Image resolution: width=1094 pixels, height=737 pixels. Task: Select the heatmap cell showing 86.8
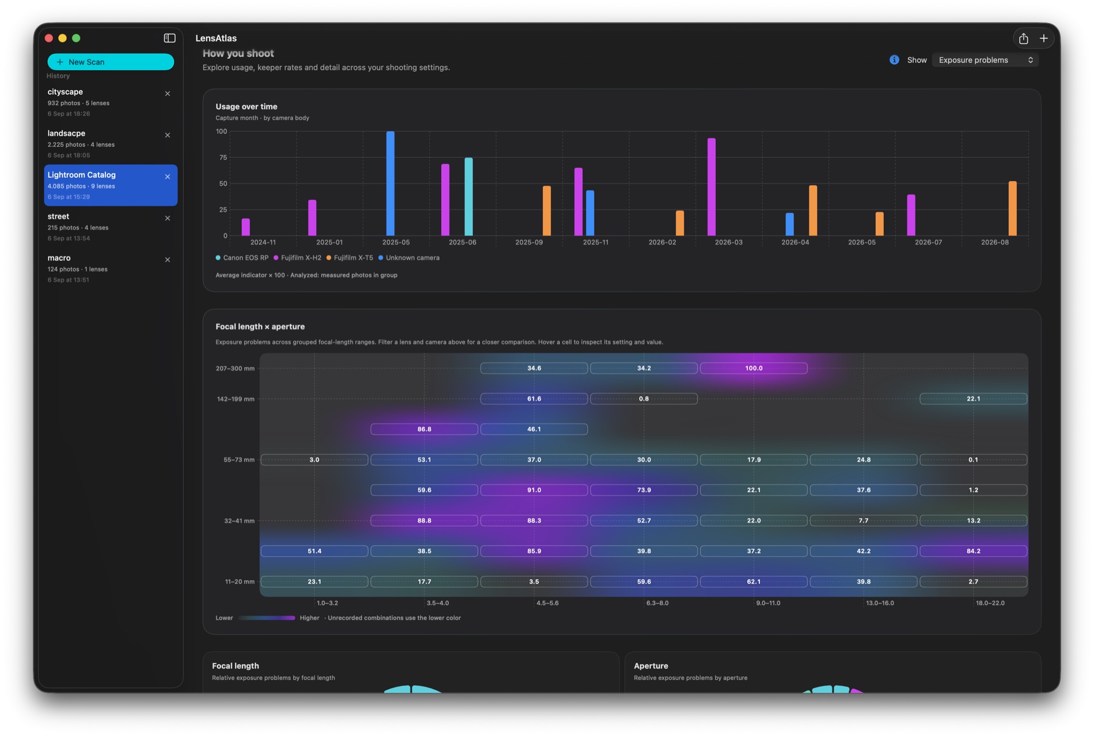pos(424,429)
